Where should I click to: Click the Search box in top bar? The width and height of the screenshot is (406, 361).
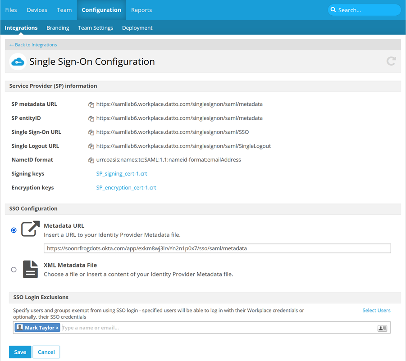(364, 10)
